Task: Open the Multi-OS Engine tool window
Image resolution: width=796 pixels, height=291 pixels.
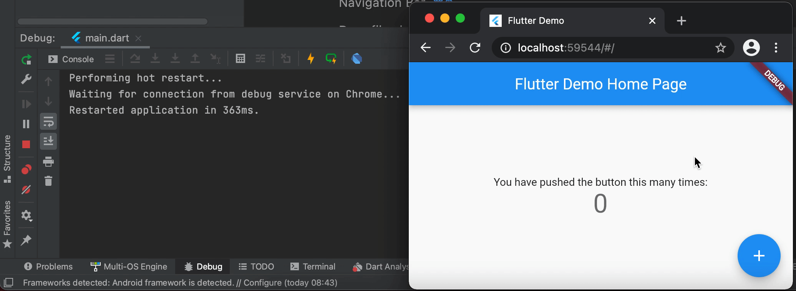Action: [129, 266]
